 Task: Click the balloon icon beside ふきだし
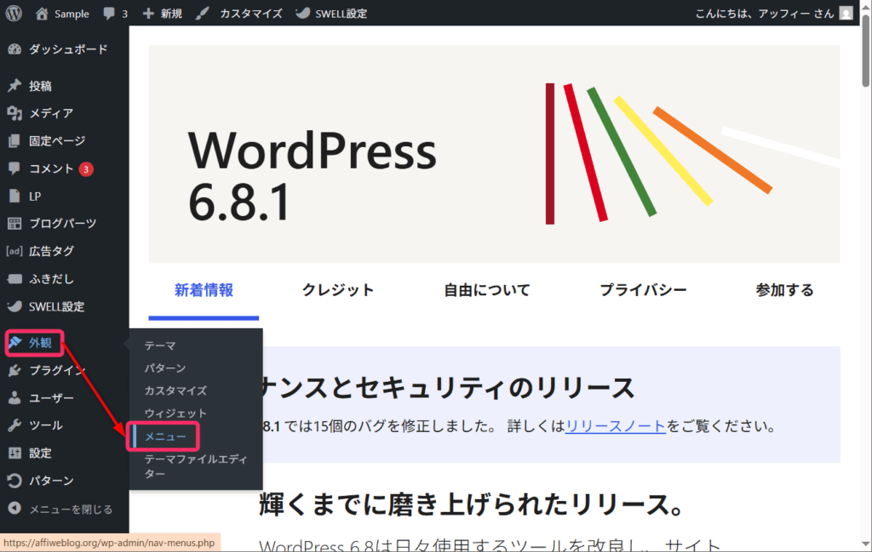tap(14, 279)
